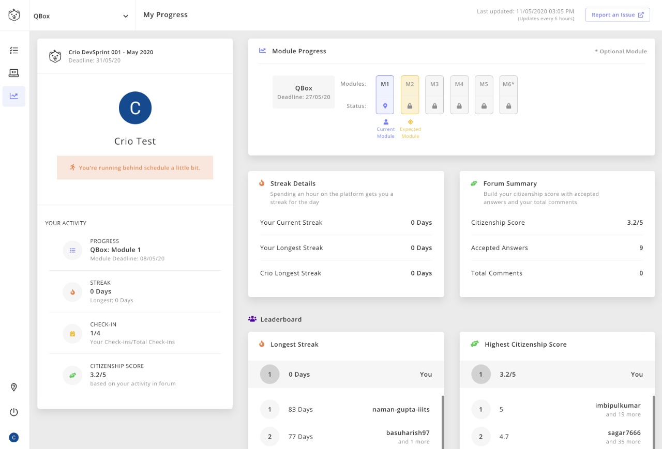This screenshot has width=662, height=449.
Task: Select locked module M5 tile
Action: click(x=484, y=95)
